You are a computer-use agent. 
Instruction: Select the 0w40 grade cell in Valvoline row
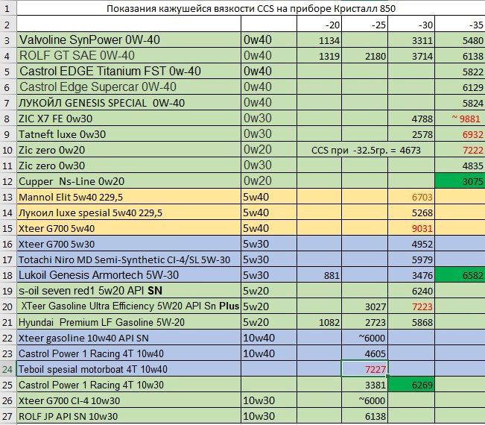[269, 40]
